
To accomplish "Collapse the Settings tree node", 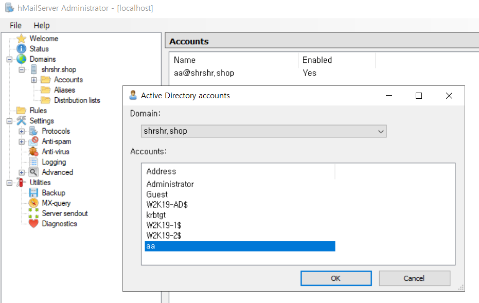I will pyautogui.click(x=9, y=121).
